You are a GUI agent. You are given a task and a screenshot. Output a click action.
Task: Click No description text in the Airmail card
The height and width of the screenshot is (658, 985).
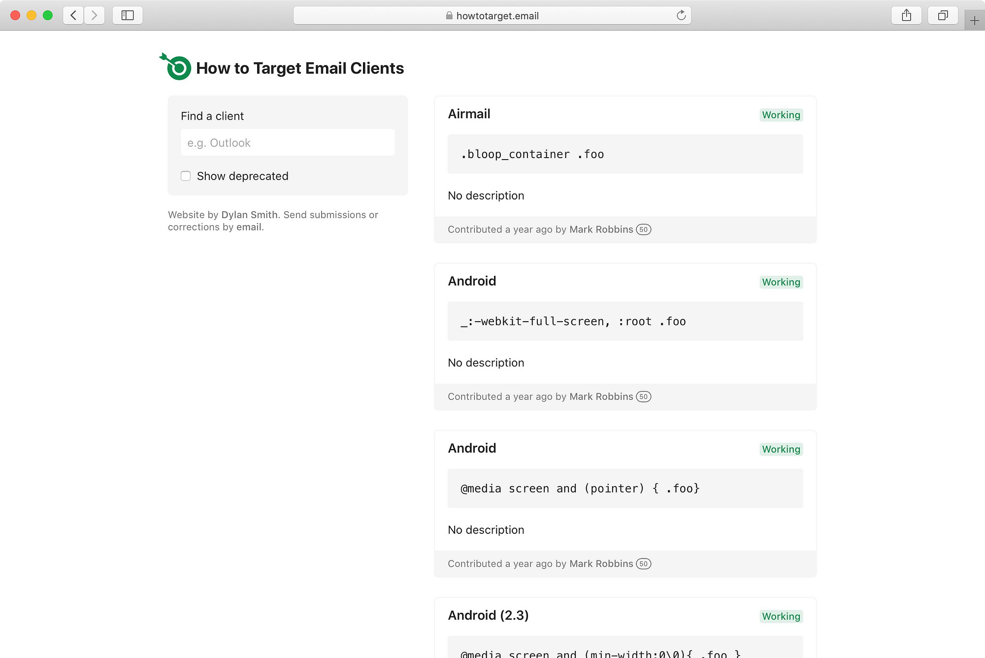point(486,196)
